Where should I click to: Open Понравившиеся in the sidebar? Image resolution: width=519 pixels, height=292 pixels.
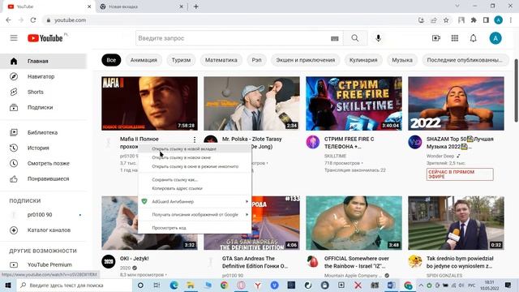click(43, 178)
